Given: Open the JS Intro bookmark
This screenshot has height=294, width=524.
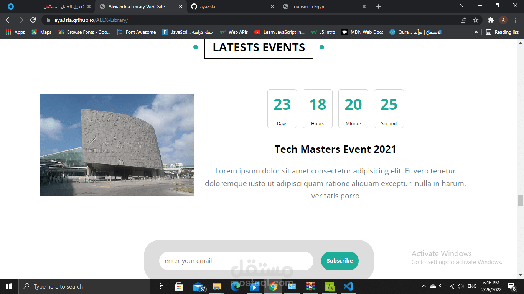Looking at the screenshot, I should (323, 32).
